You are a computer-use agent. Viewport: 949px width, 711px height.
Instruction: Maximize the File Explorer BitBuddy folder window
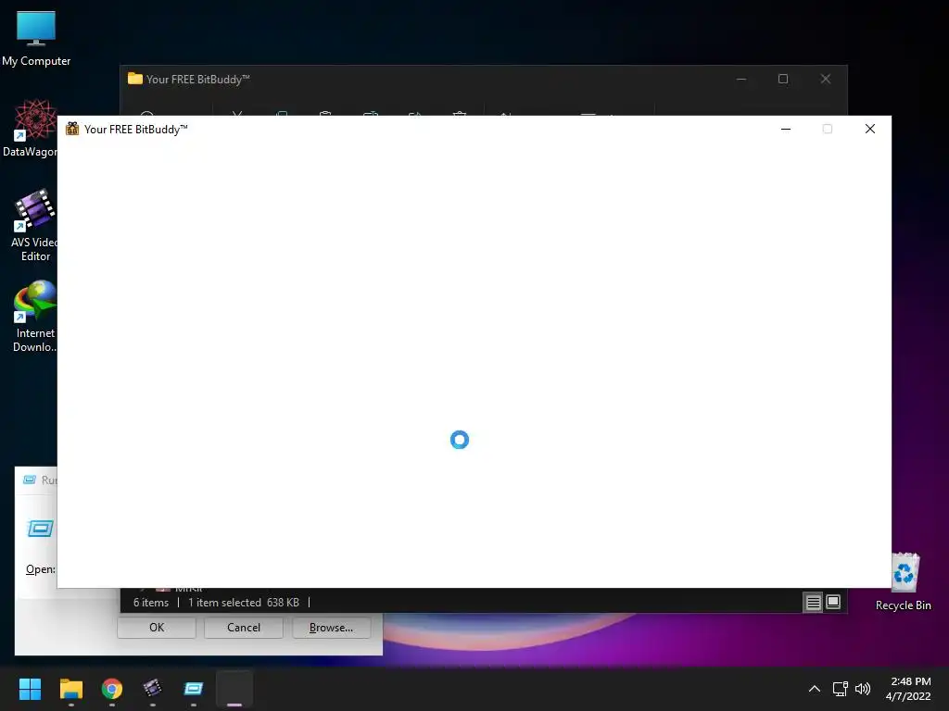click(783, 80)
